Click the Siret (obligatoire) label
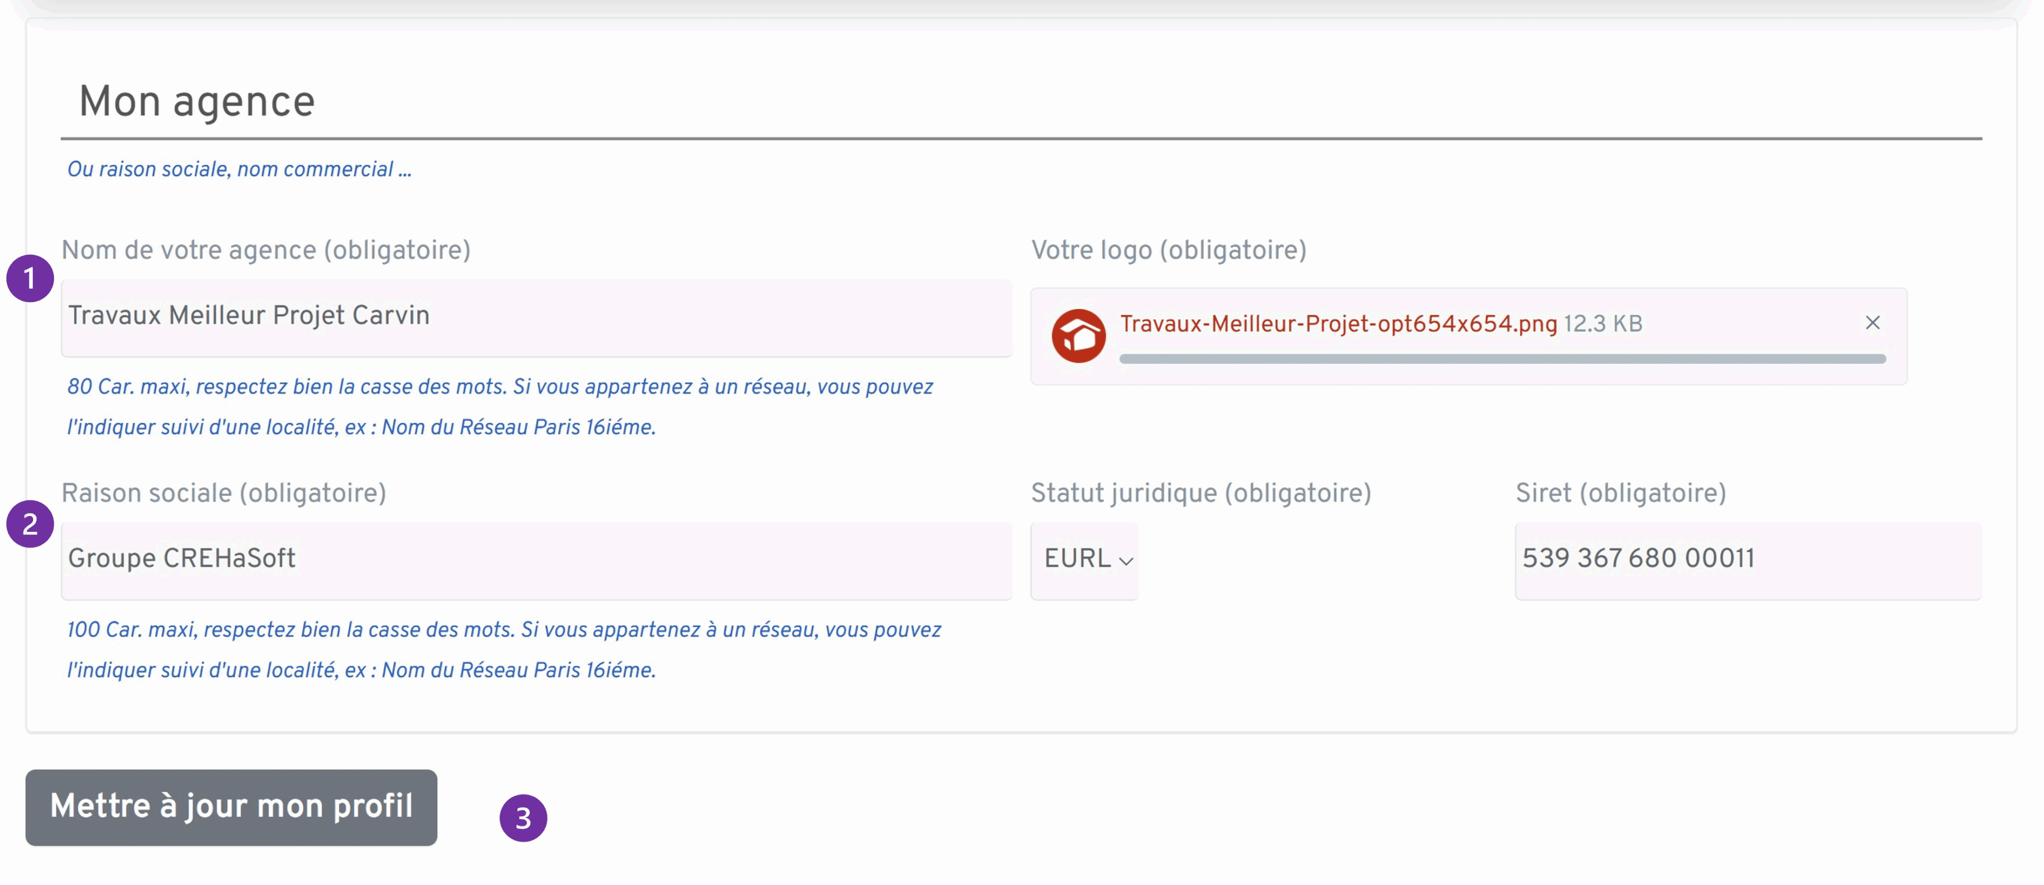Viewport: 2044px width, 885px height. point(1620,493)
